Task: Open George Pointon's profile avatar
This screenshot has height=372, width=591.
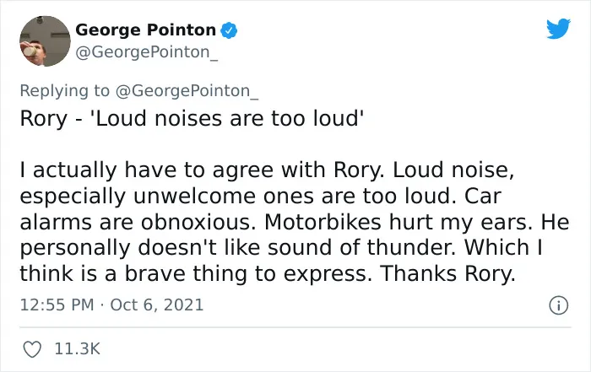Action: tap(45, 41)
